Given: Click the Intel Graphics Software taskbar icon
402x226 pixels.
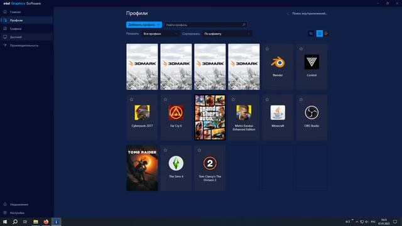Looking at the screenshot, I should [56, 222].
